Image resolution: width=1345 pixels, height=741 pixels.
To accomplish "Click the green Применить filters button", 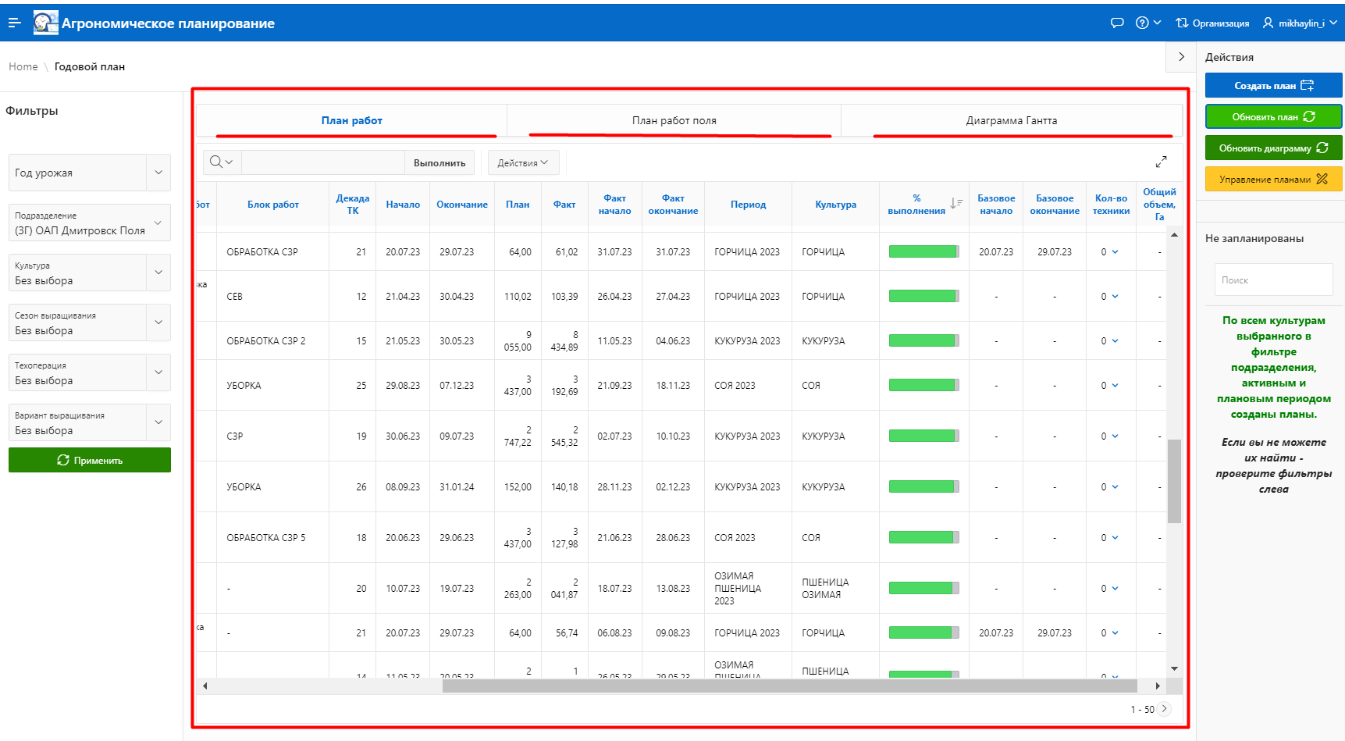I will coord(90,461).
